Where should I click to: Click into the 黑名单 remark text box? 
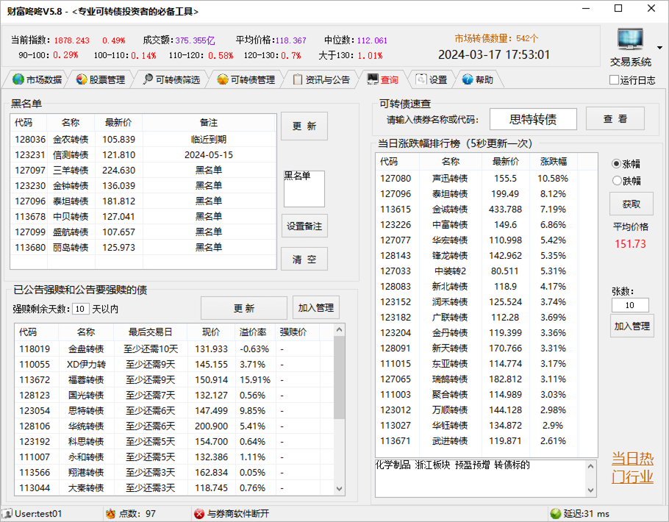304,189
